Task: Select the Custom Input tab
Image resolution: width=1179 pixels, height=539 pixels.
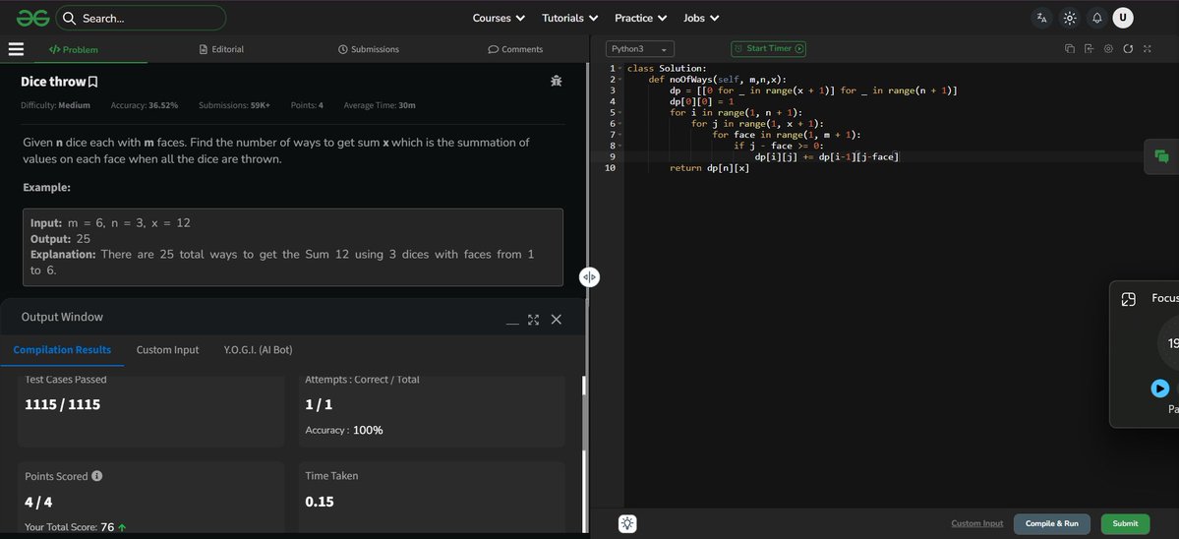Action: (168, 350)
